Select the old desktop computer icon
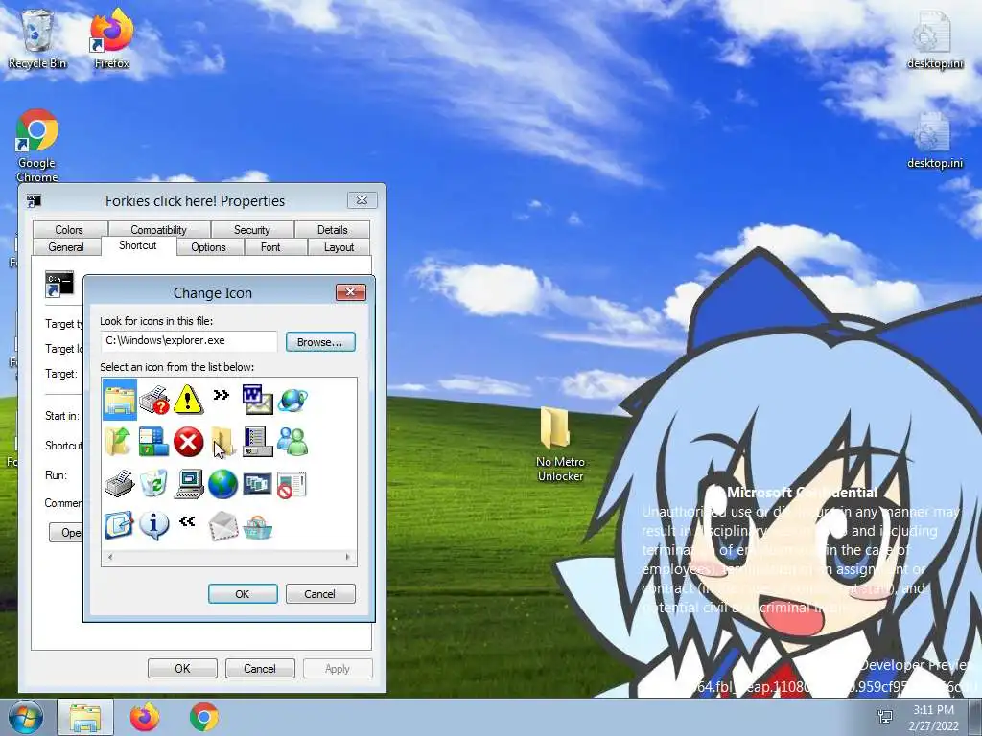The height and width of the screenshot is (736, 982). 189,484
